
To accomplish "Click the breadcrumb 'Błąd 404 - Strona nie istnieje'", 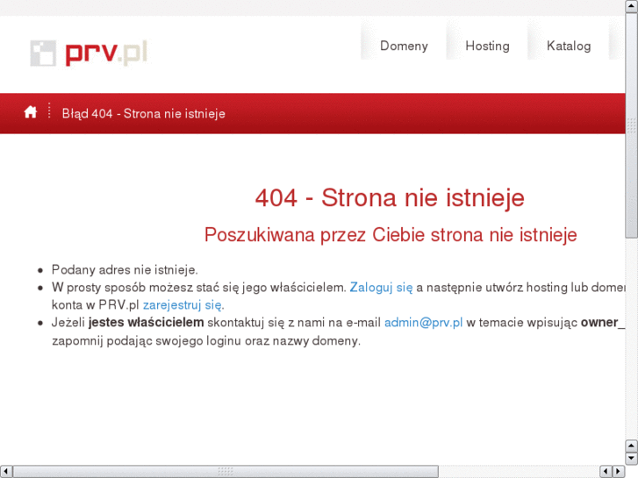I will point(143,113).
